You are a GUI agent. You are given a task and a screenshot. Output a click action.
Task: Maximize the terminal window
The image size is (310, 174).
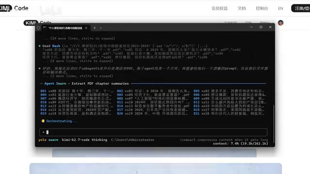[x=261, y=27]
